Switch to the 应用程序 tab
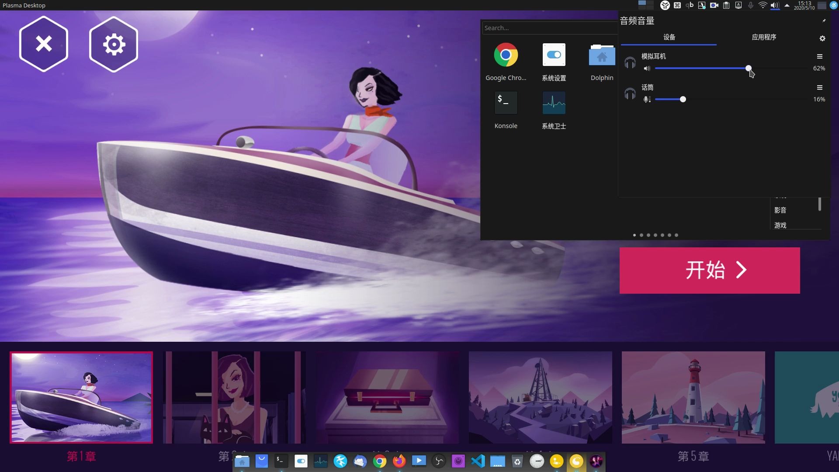 (764, 37)
